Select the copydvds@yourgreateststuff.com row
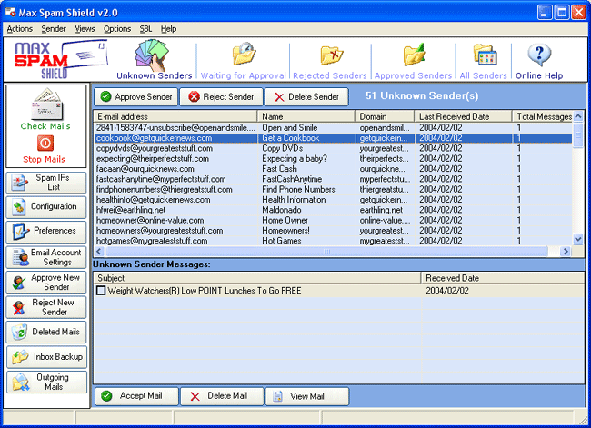The height and width of the screenshot is (428, 591). point(333,148)
